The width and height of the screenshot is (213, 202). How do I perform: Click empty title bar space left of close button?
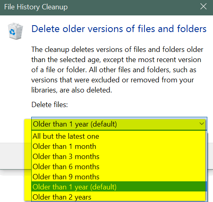tap(133, 7)
